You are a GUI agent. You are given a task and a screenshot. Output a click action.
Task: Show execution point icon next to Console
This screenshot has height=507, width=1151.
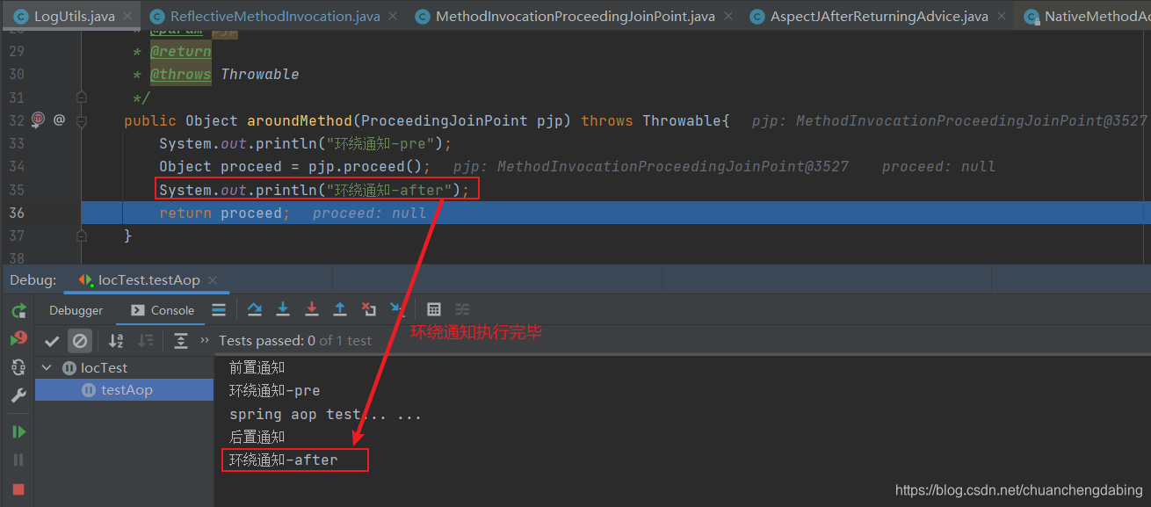219,309
